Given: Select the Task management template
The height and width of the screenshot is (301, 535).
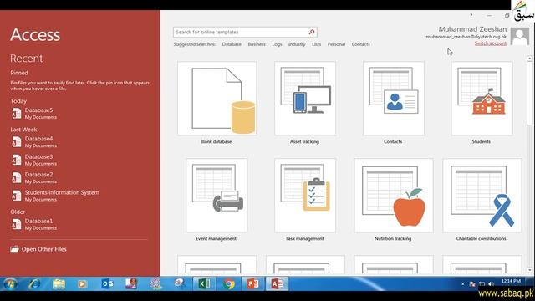Looking at the screenshot, I should coord(304,200).
